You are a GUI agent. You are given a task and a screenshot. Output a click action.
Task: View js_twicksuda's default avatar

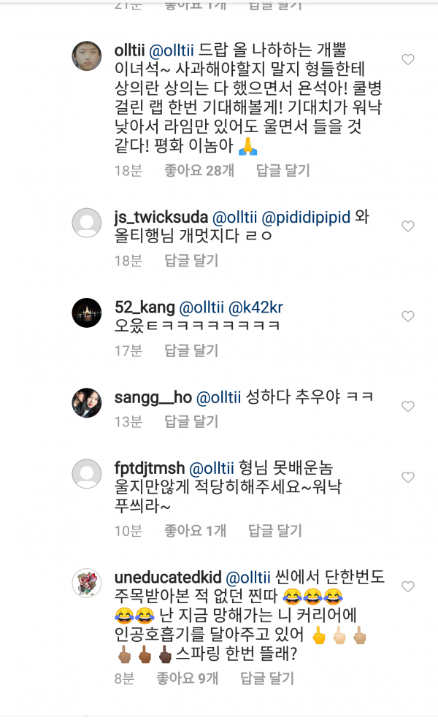tap(86, 223)
